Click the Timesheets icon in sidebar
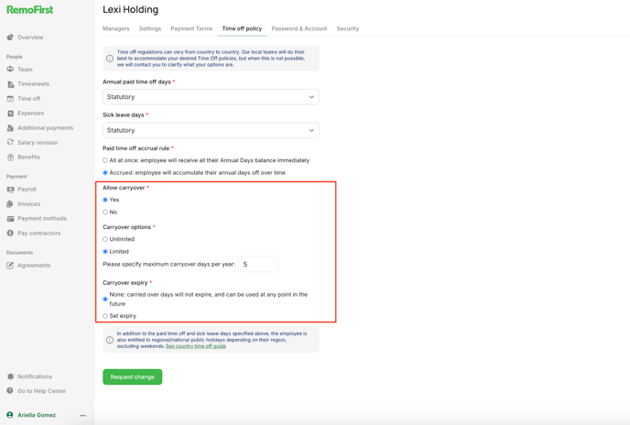Screen dimensions: 630x425 10,84
